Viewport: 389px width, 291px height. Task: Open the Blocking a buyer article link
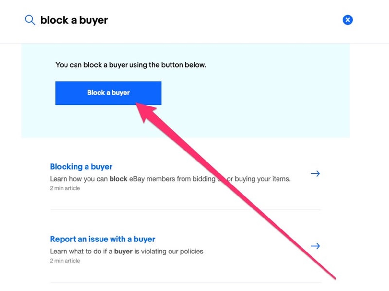click(x=81, y=167)
